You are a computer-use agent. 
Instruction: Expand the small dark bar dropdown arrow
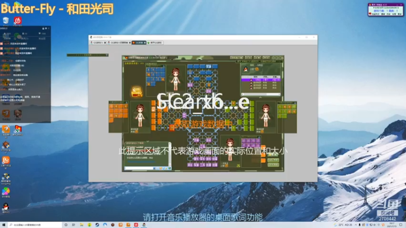click(x=107, y=55)
